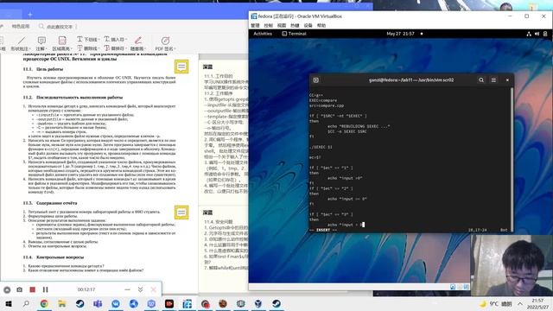The image size is (553, 311).
Task: Expand the 替换符 replace mark dropdown
Action: click(x=125, y=48)
